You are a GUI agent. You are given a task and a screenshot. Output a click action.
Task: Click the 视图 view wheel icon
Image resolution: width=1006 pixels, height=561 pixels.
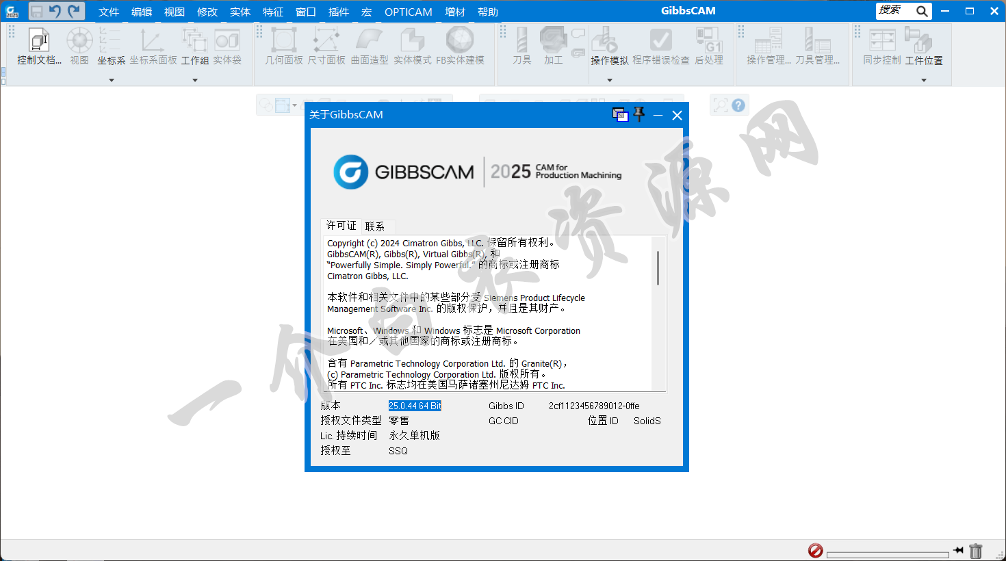click(x=79, y=47)
